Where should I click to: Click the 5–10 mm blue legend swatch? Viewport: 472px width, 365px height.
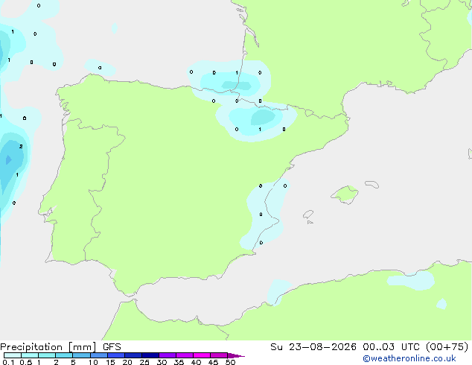[81, 355]
